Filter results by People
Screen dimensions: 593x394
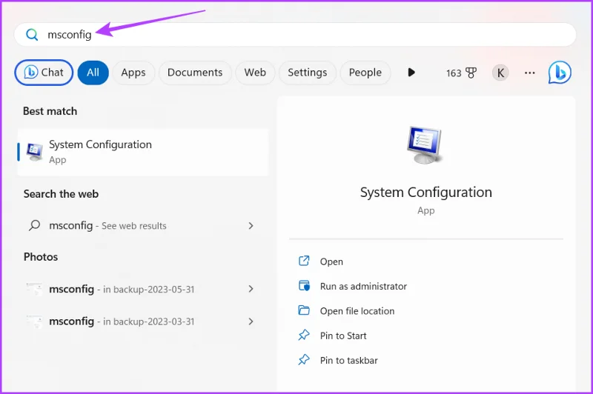coord(365,73)
